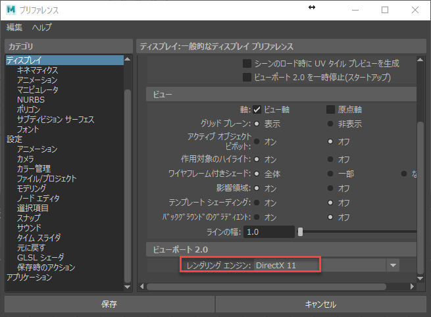Set 作用対象のハイライト to オフ
431x317 pixels.
coord(330,159)
